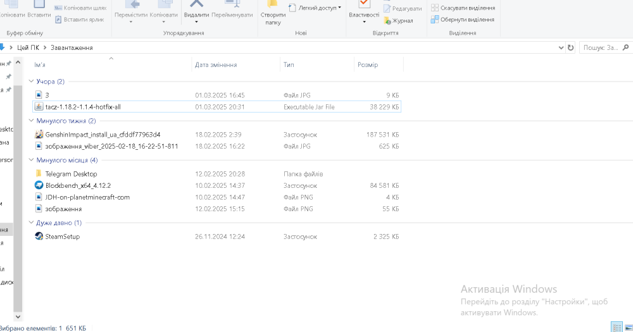Switch to the details view icon
The width and height of the screenshot is (633, 332).
[x=617, y=327]
